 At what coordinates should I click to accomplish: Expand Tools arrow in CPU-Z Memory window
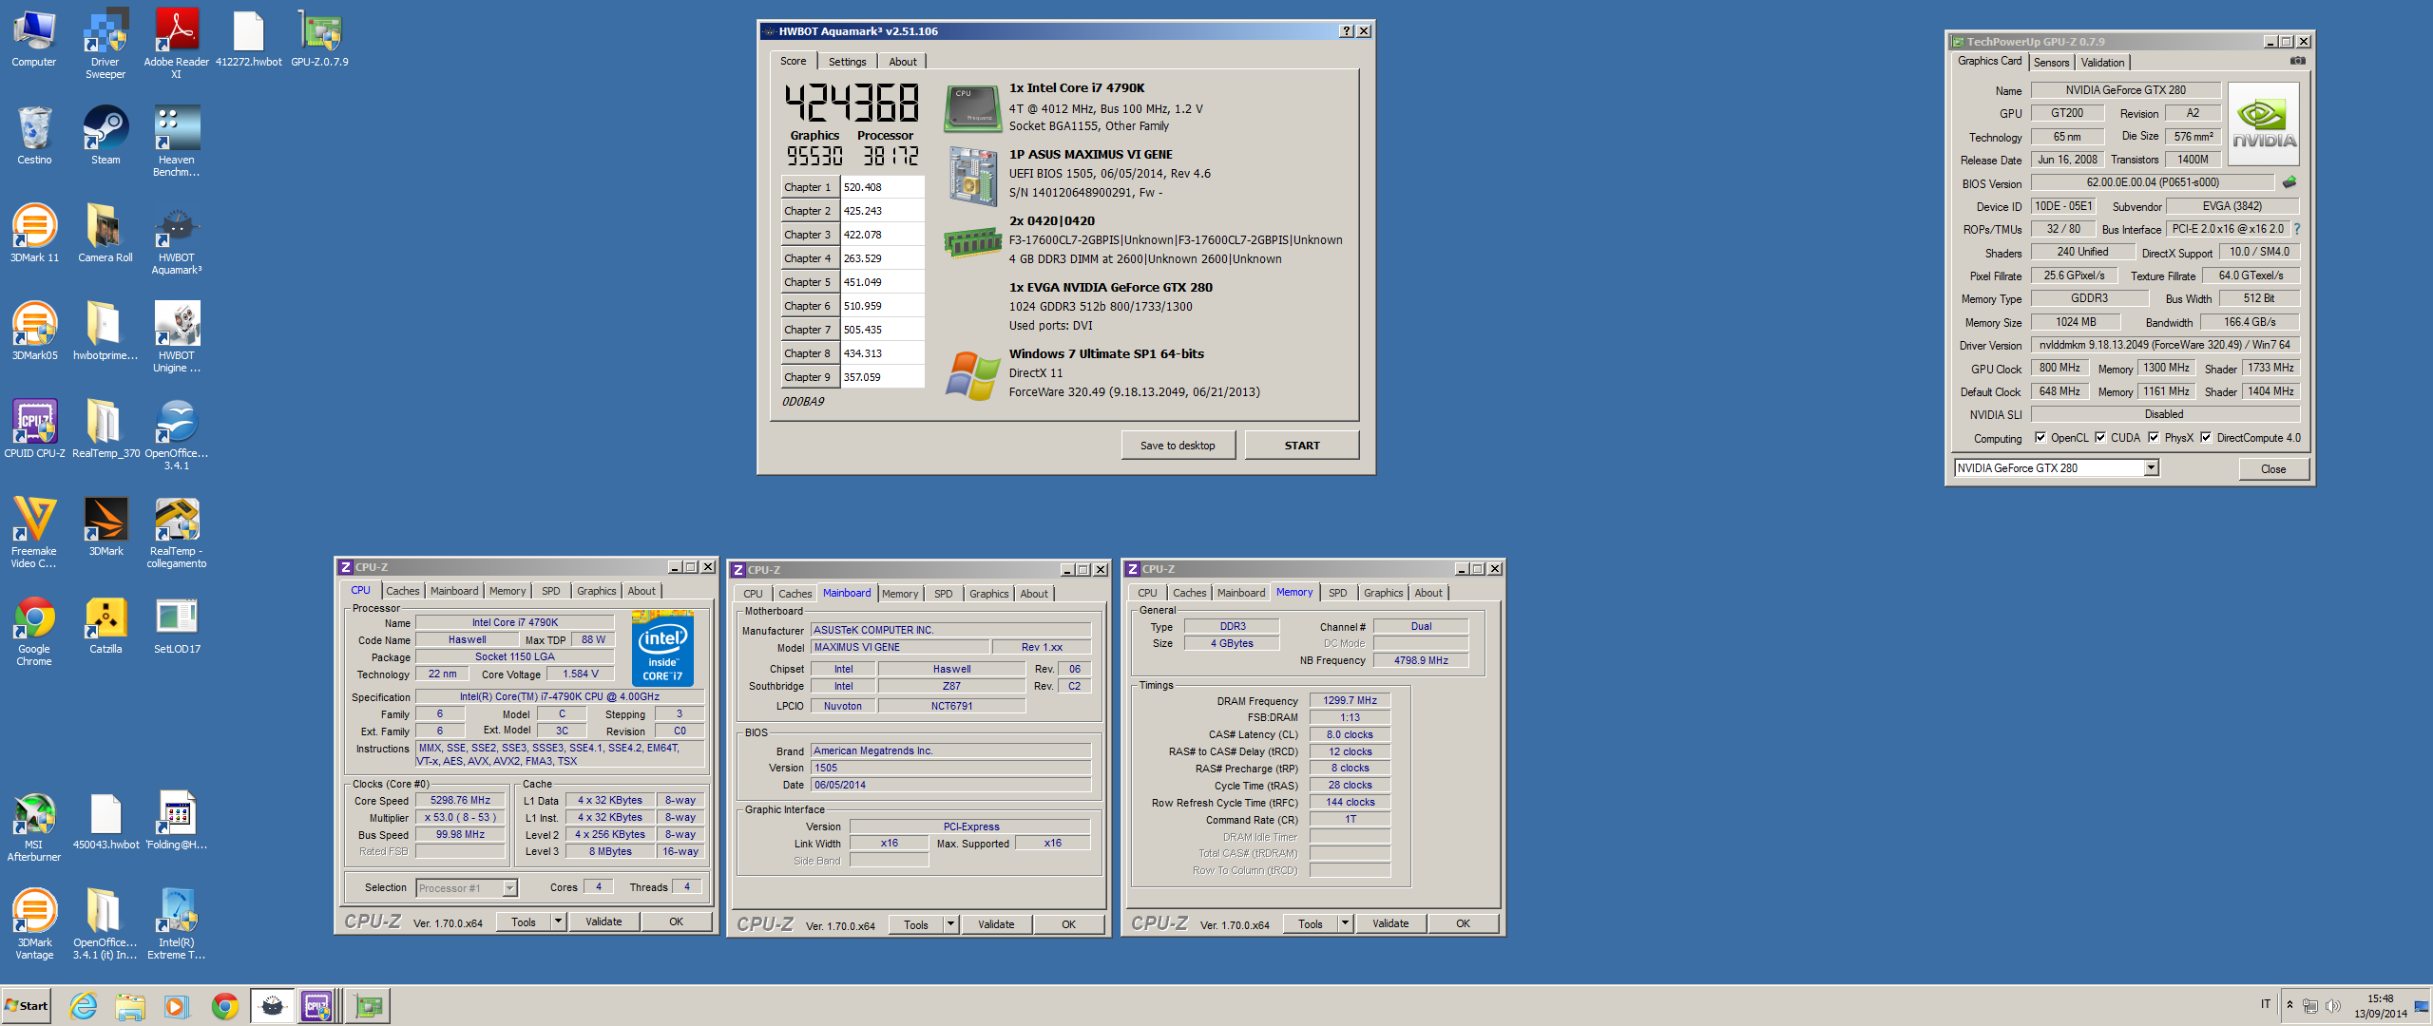coord(1345,923)
